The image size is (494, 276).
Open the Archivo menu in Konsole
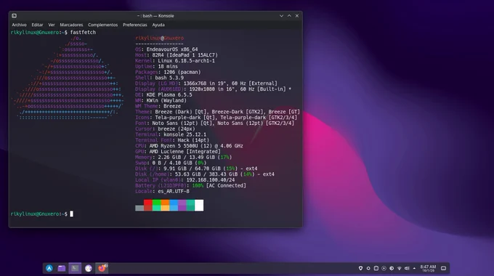click(x=19, y=25)
